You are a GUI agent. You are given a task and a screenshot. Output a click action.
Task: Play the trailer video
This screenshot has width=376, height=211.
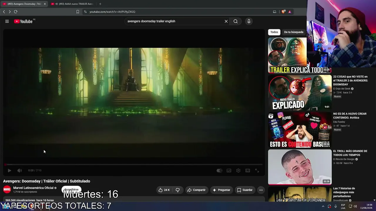pos(9,171)
